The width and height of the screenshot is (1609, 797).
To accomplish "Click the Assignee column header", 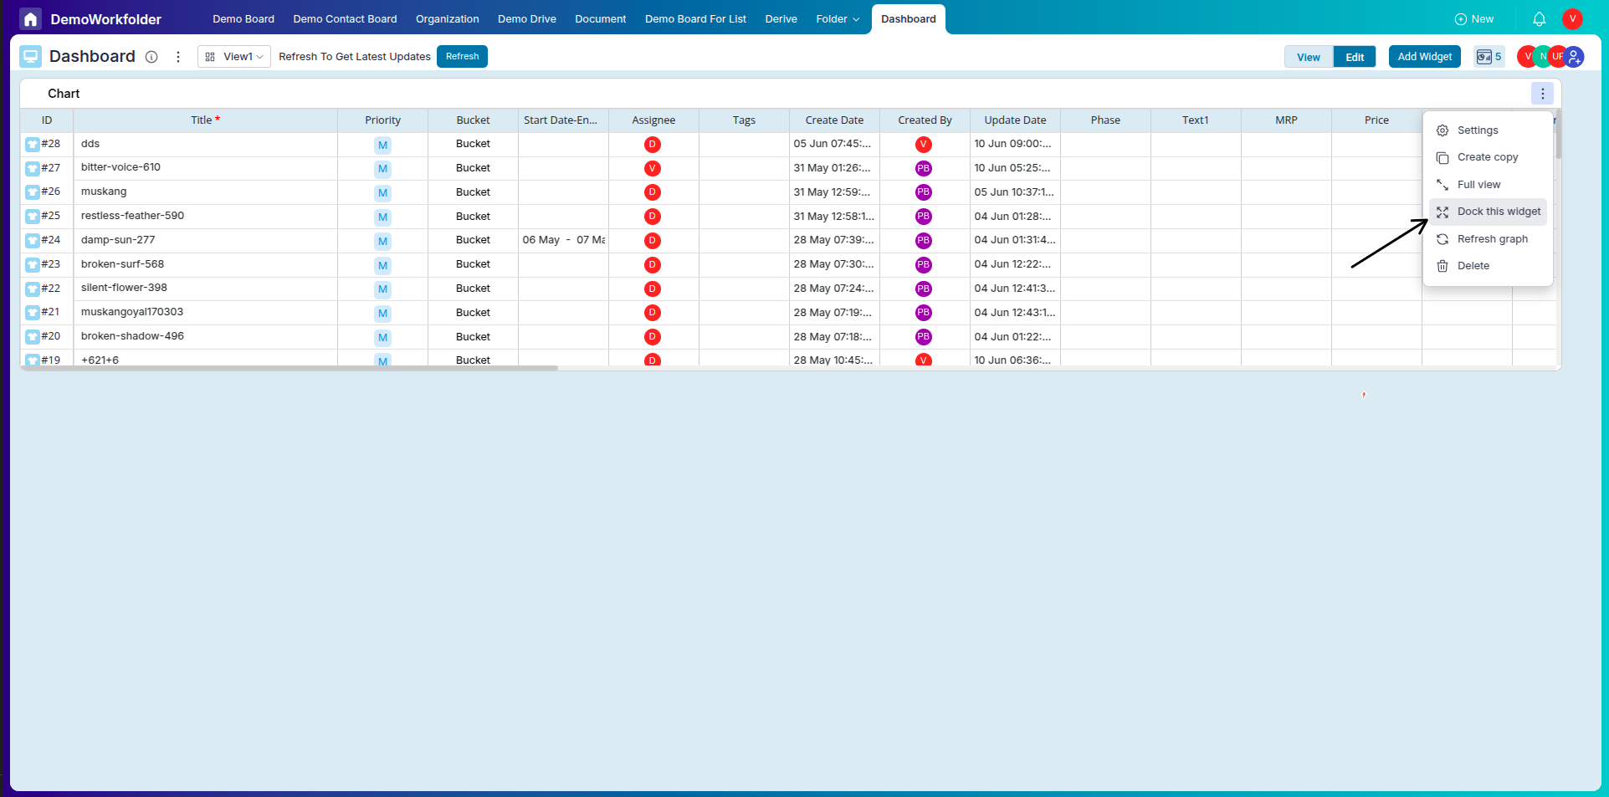I will [653, 120].
